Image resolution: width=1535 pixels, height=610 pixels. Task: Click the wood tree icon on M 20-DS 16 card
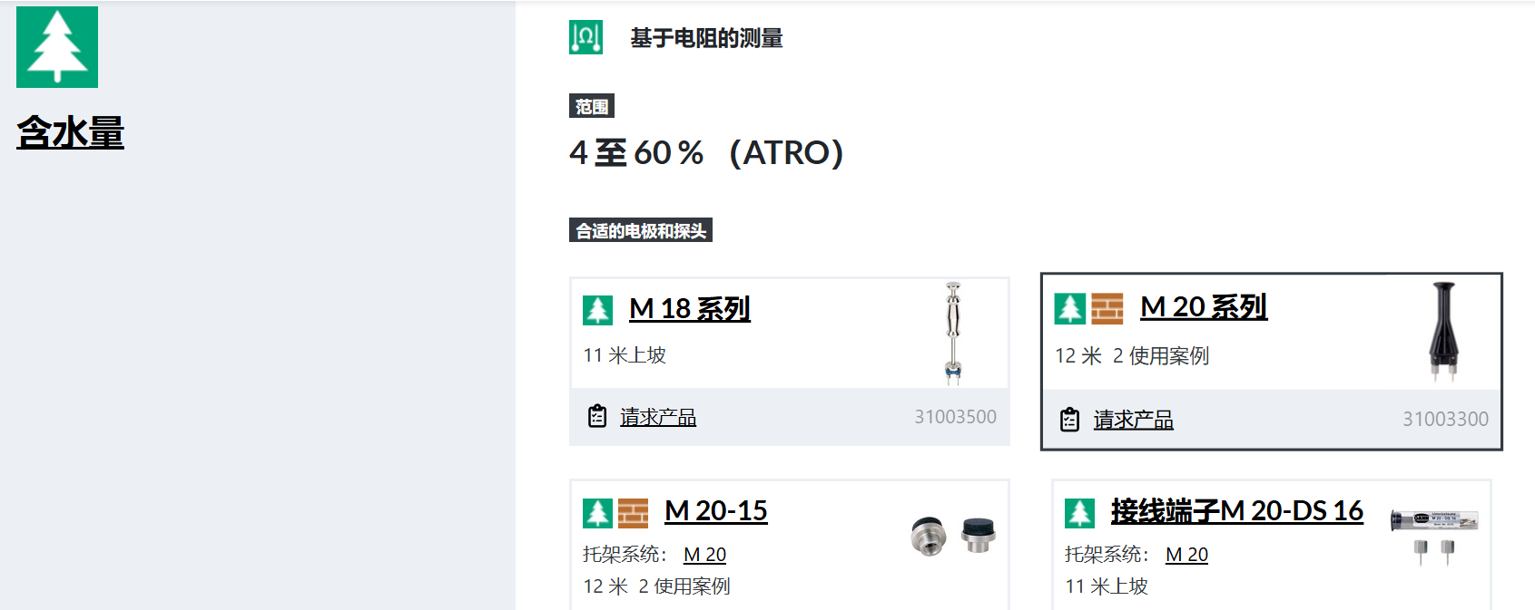(1079, 513)
